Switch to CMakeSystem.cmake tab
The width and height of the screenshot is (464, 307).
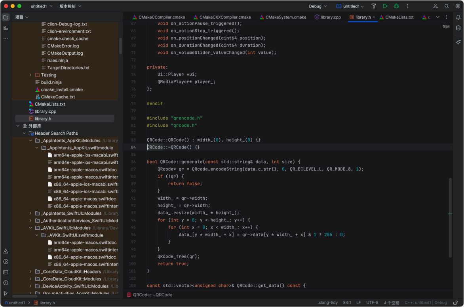point(283,17)
